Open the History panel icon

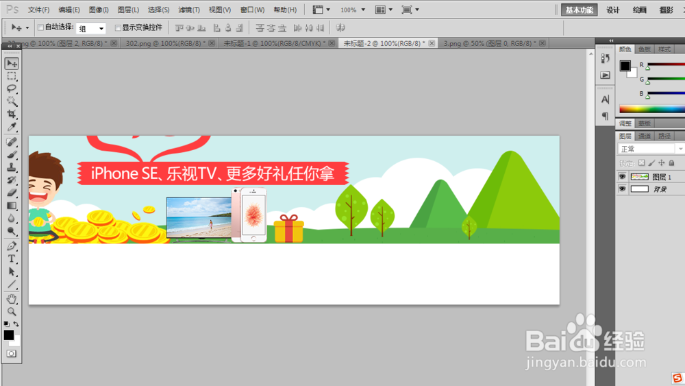point(605,58)
